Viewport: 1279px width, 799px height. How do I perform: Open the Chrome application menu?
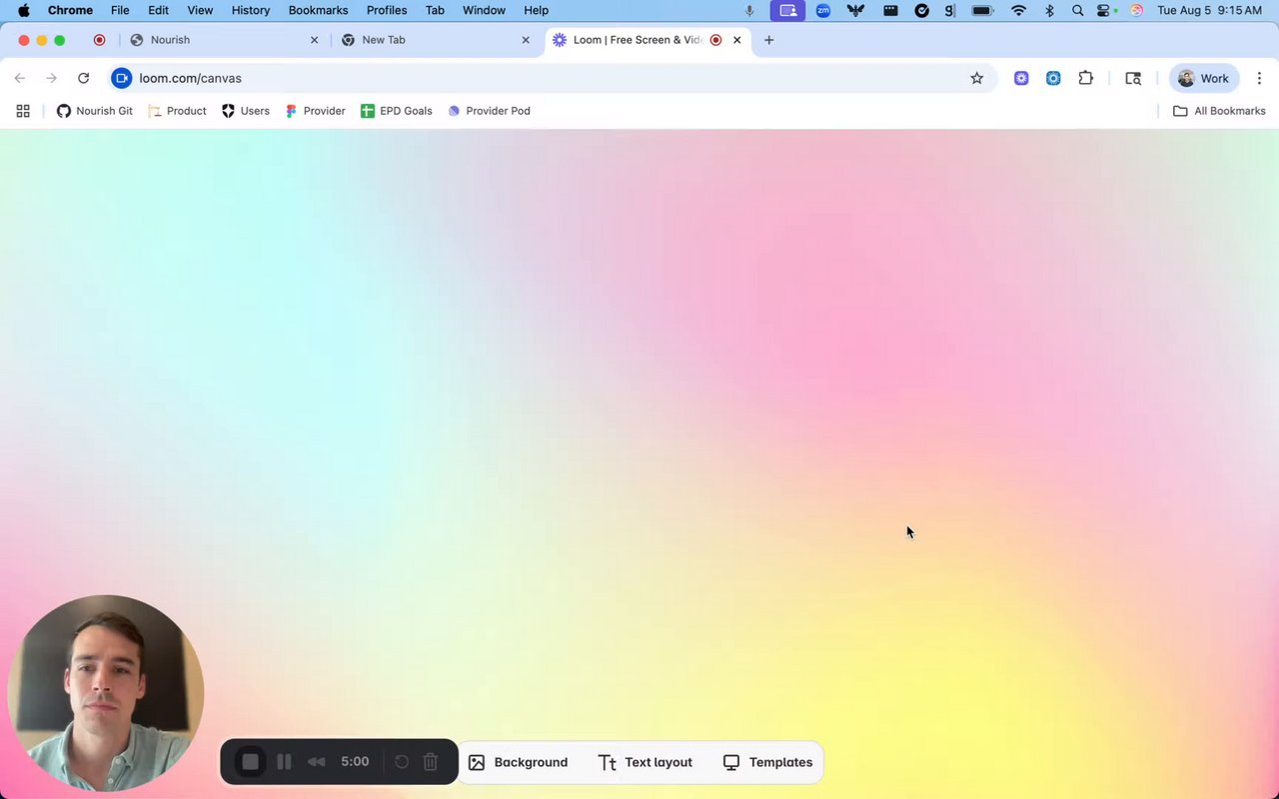pyautogui.click(x=70, y=10)
